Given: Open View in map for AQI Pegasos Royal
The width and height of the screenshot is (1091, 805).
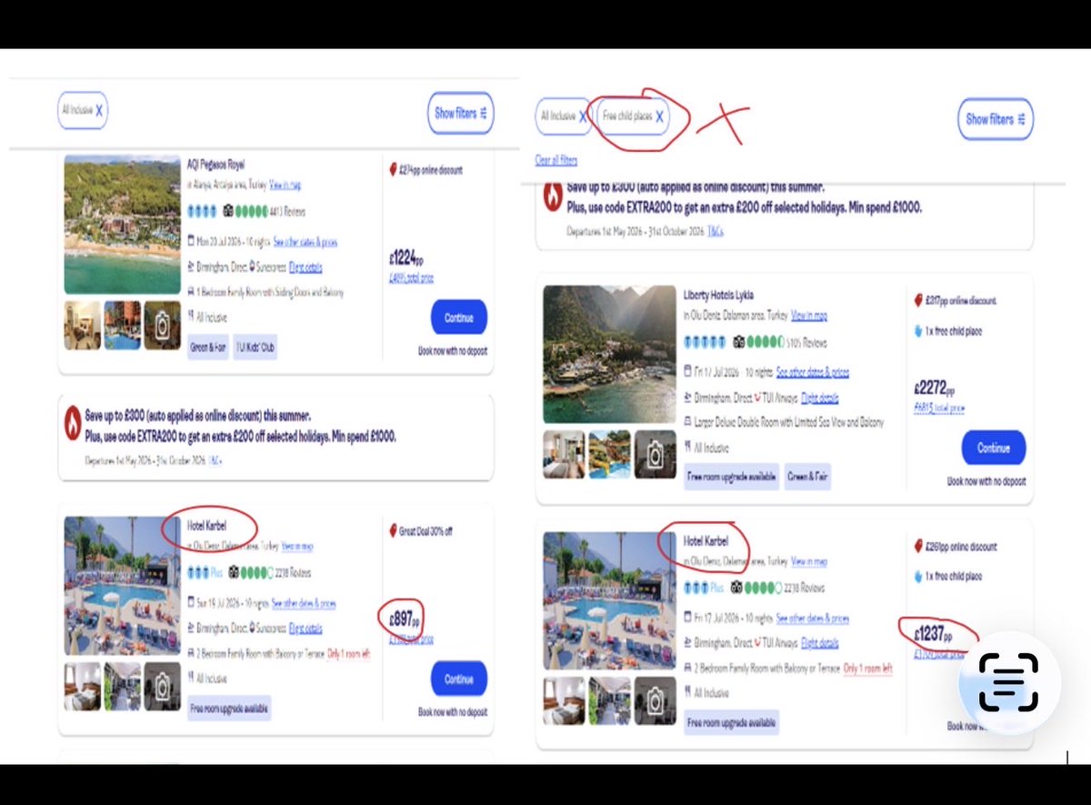Looking at the screenshot, I should tap(285, 185).
